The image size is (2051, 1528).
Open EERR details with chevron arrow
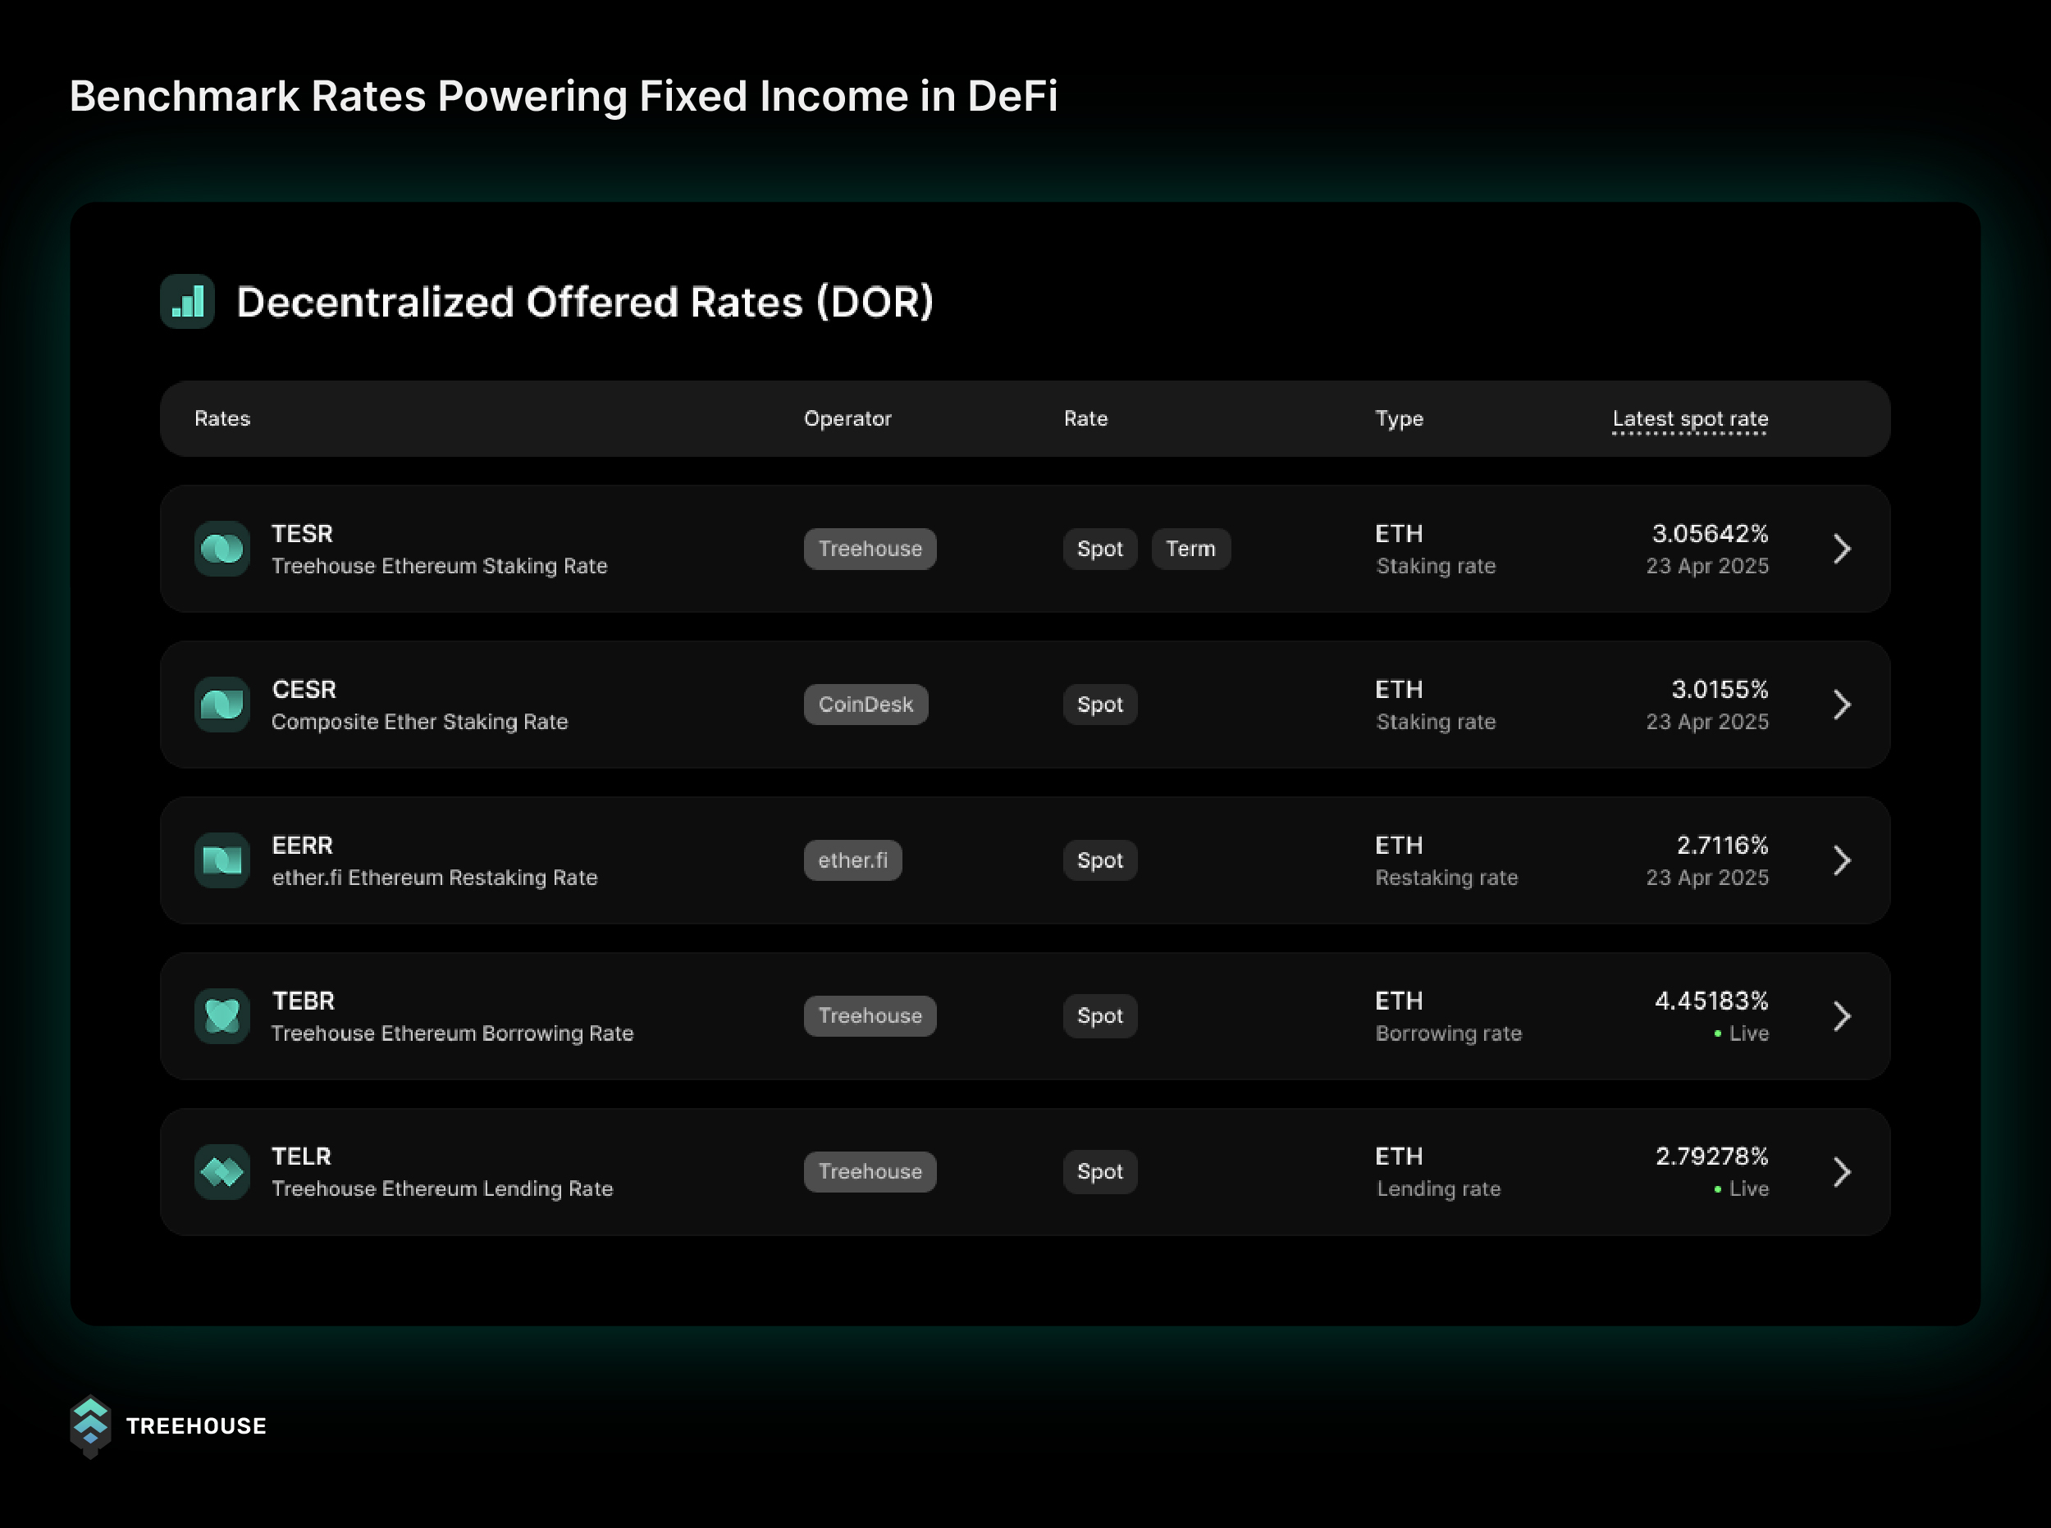tap(1841, 860)
